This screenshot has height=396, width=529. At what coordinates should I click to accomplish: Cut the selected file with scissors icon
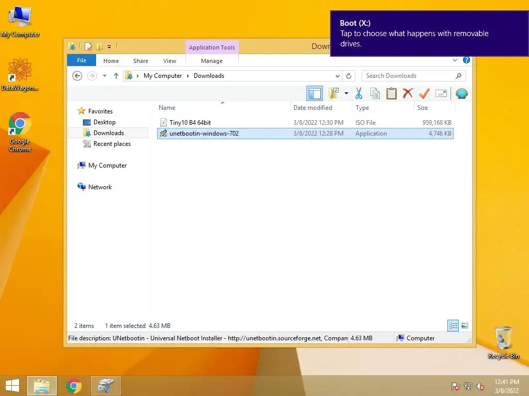coord(359,93)
